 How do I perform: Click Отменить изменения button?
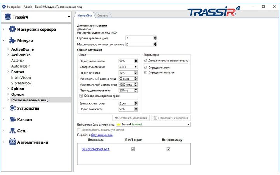coord(131,118)
